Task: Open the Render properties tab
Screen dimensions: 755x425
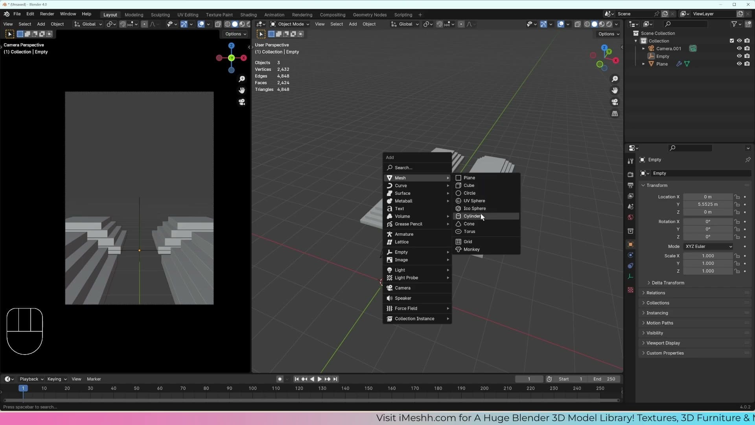Action: [x=630, y=174]
